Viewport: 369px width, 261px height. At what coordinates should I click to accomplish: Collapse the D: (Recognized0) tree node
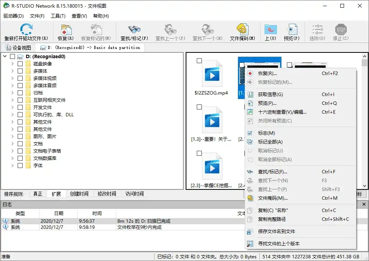click(x=5, y=56)
